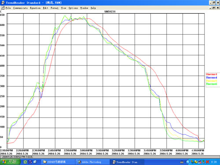Open the Communicate menu

point(20,8)
